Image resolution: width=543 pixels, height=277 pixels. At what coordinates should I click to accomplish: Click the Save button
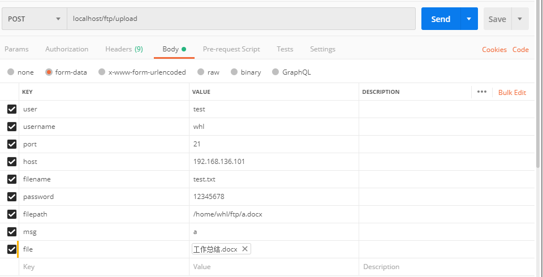pos(497,19)
